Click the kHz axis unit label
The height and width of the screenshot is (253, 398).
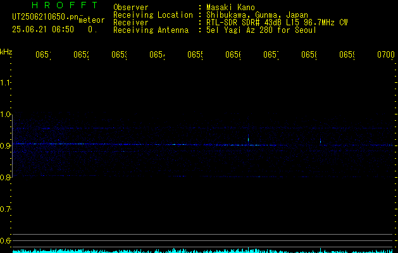point(6,52)
